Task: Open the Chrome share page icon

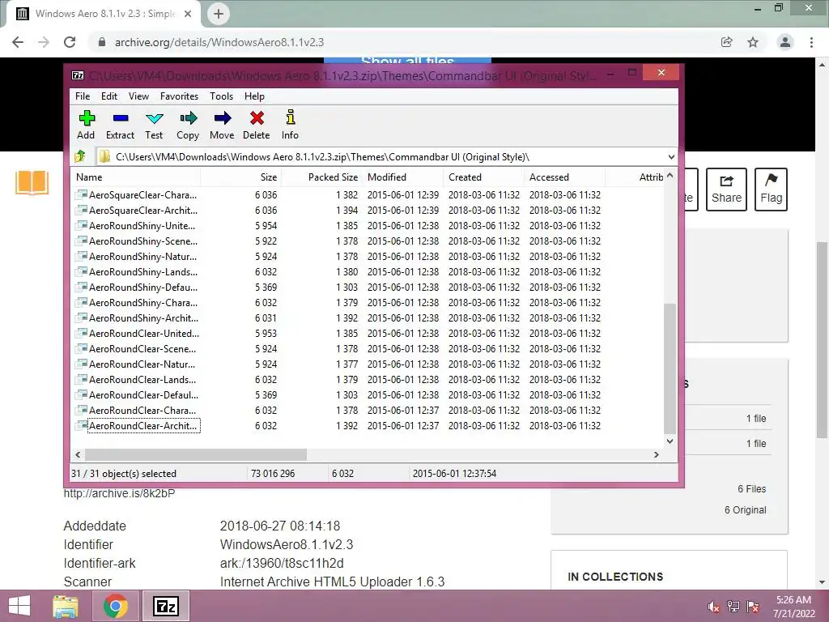Action: 726,42
